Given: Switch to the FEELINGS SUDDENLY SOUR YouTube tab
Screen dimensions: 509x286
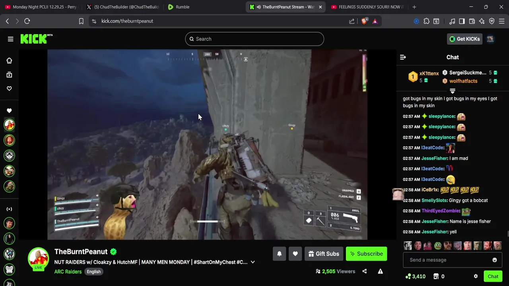Looking at the screenshot, I should click(367, 7).
